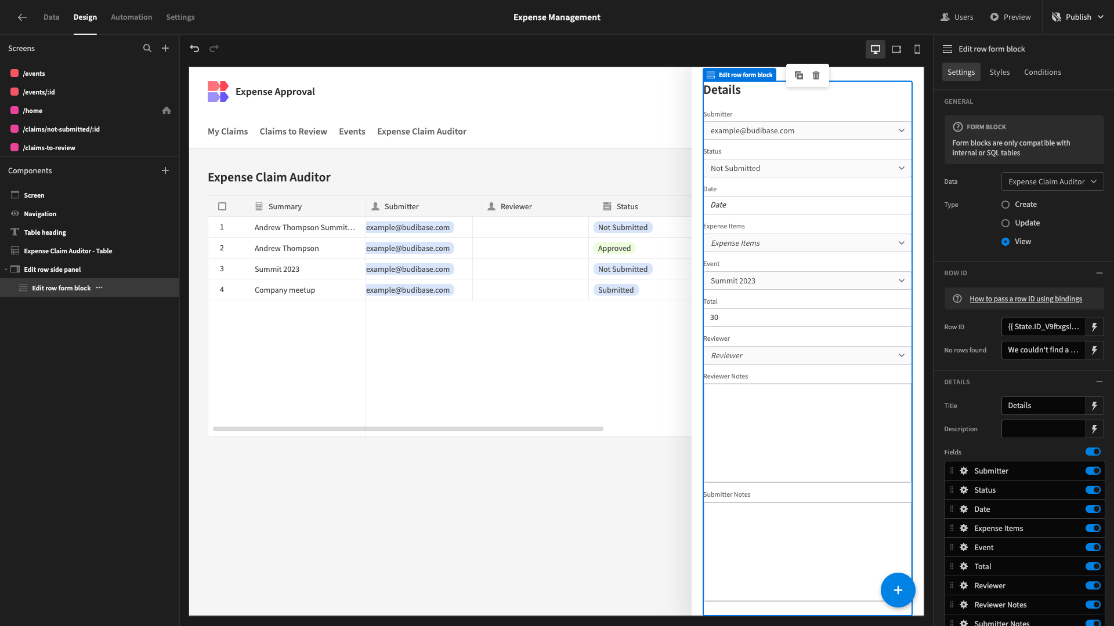Click the undo icon
Viewport: 1114px width, 626px height.
pos(194,49)
